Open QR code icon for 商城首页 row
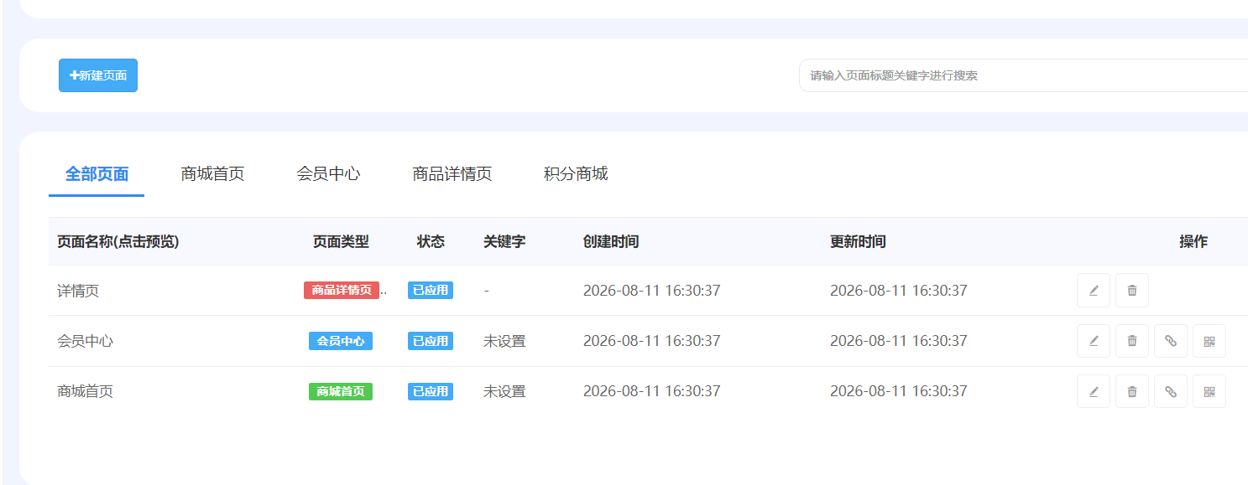Viewport: 1248px width, 485px height. (1209, 391)
